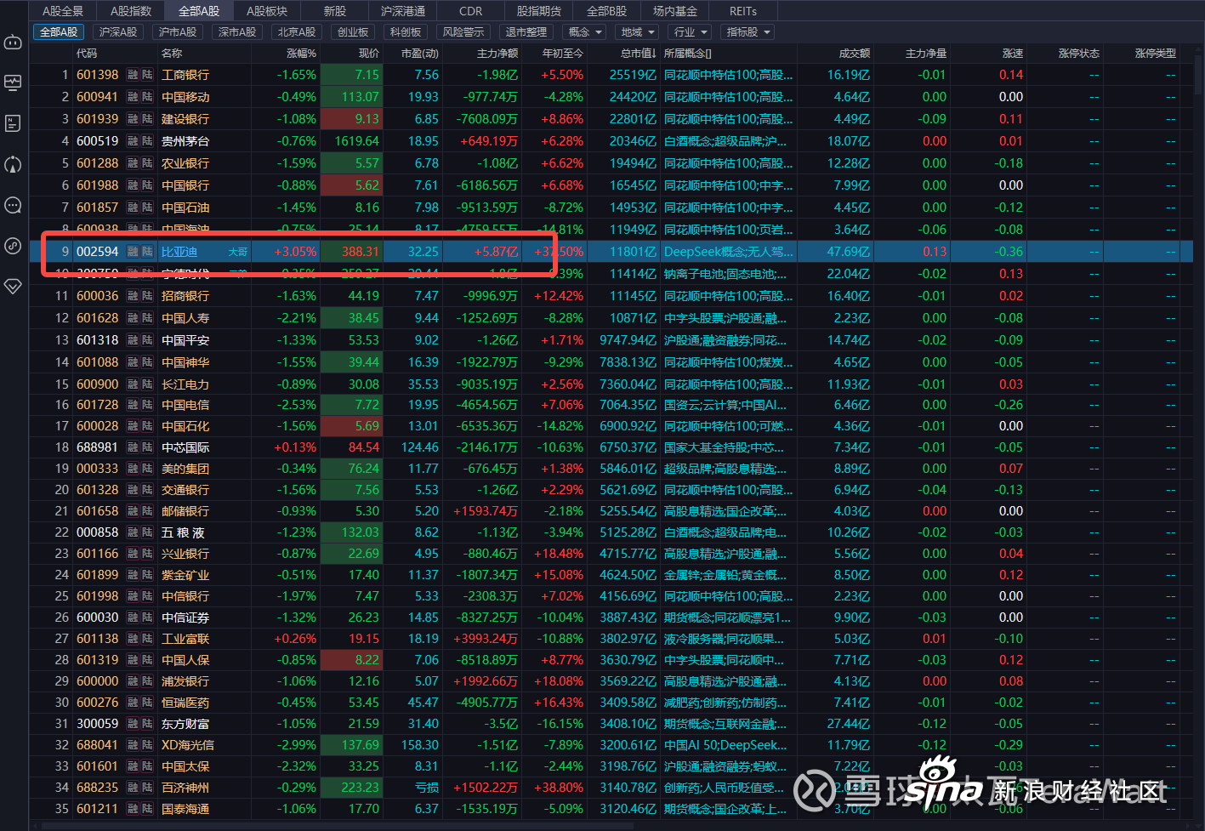
Task: Click the 陆 badge for 中芯国际
Action: pyautogui.click(x=147, y=447)
